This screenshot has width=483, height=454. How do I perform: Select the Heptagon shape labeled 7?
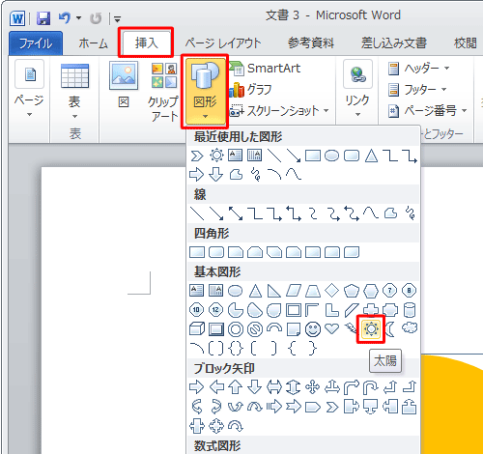point(390,291)
